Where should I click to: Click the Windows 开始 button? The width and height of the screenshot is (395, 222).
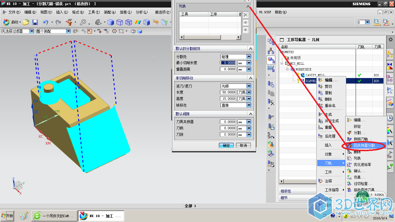(x=7, y=216)
